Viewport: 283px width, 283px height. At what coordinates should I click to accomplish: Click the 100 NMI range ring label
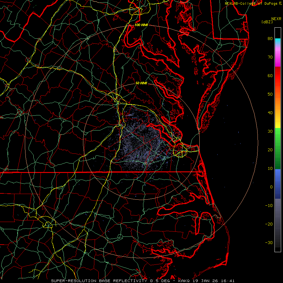pos(141,25)
